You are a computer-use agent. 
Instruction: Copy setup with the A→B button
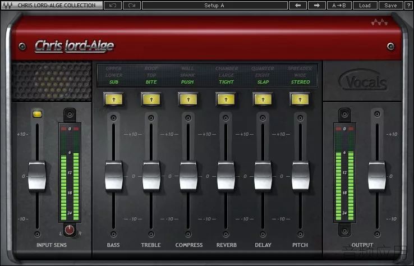coord(339,5)
